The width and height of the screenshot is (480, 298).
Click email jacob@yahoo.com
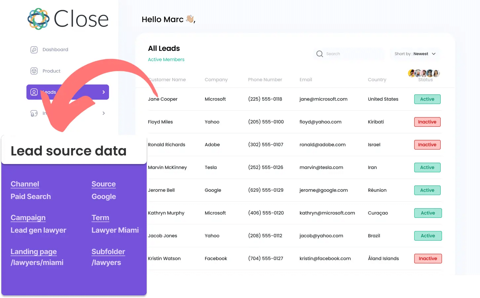(x=321, y=236)
